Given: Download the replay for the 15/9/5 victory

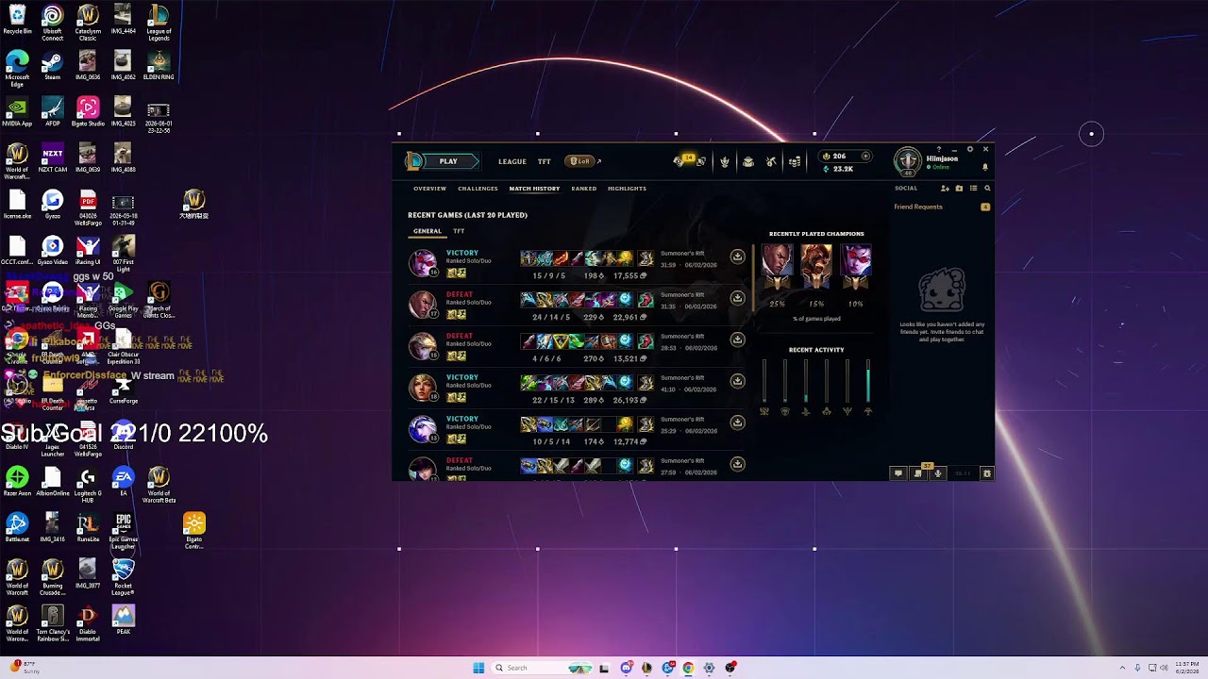Looking at the screenshot, I should 737,257.
